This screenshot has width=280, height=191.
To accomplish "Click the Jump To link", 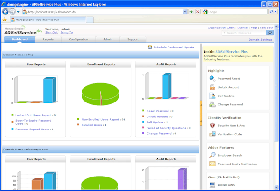I will [x=67, y=33].
